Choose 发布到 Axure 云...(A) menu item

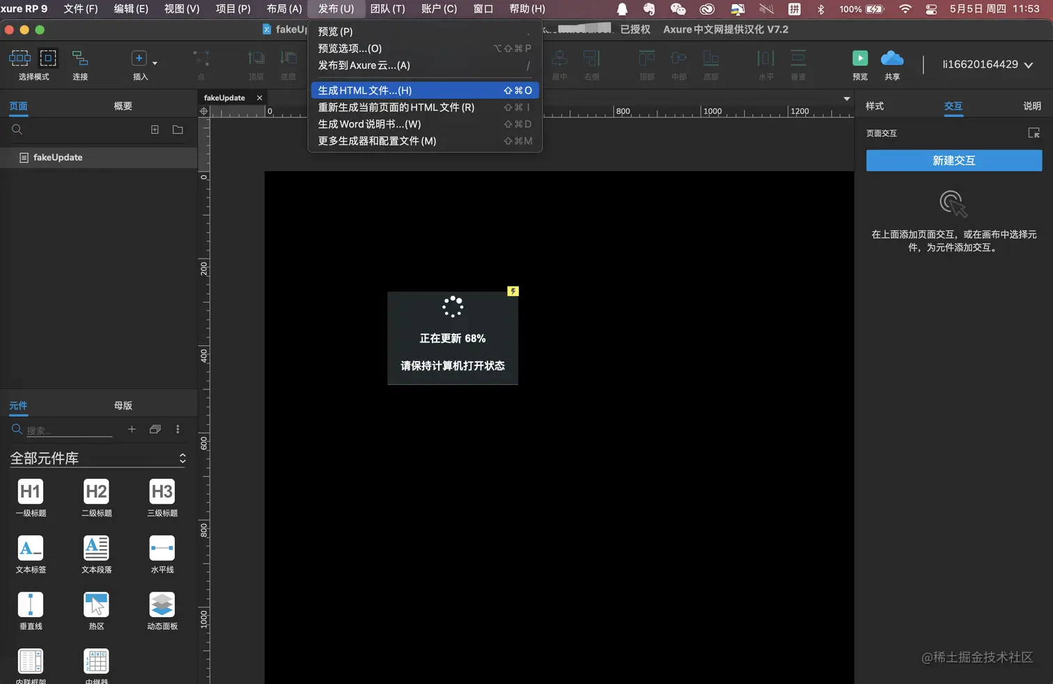425,65
